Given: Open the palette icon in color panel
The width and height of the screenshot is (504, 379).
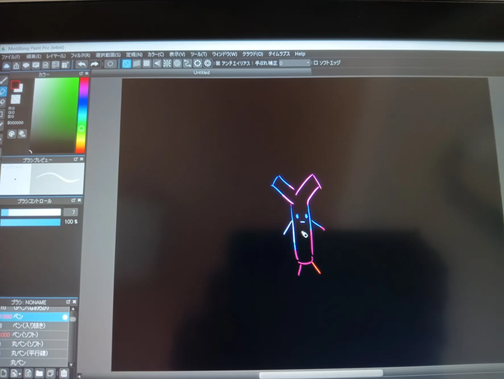Looking at the screenshot, I should (x=12, y=134).
